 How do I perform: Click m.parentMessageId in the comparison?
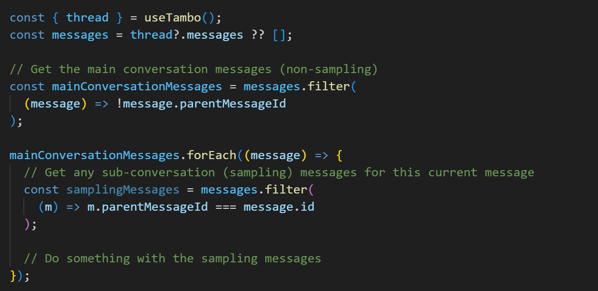point(147,207)
